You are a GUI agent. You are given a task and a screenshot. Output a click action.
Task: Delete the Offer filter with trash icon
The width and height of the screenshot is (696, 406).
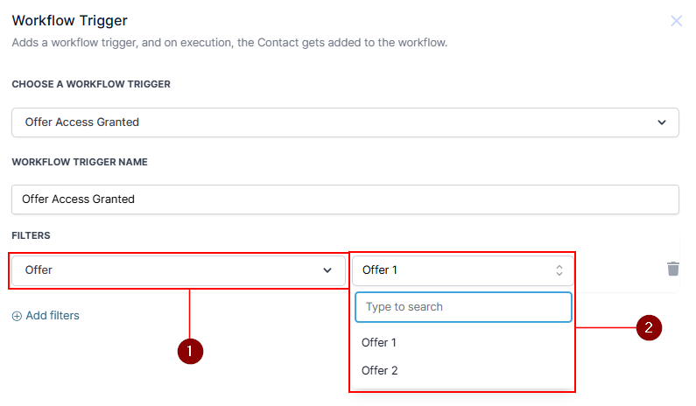672,269
